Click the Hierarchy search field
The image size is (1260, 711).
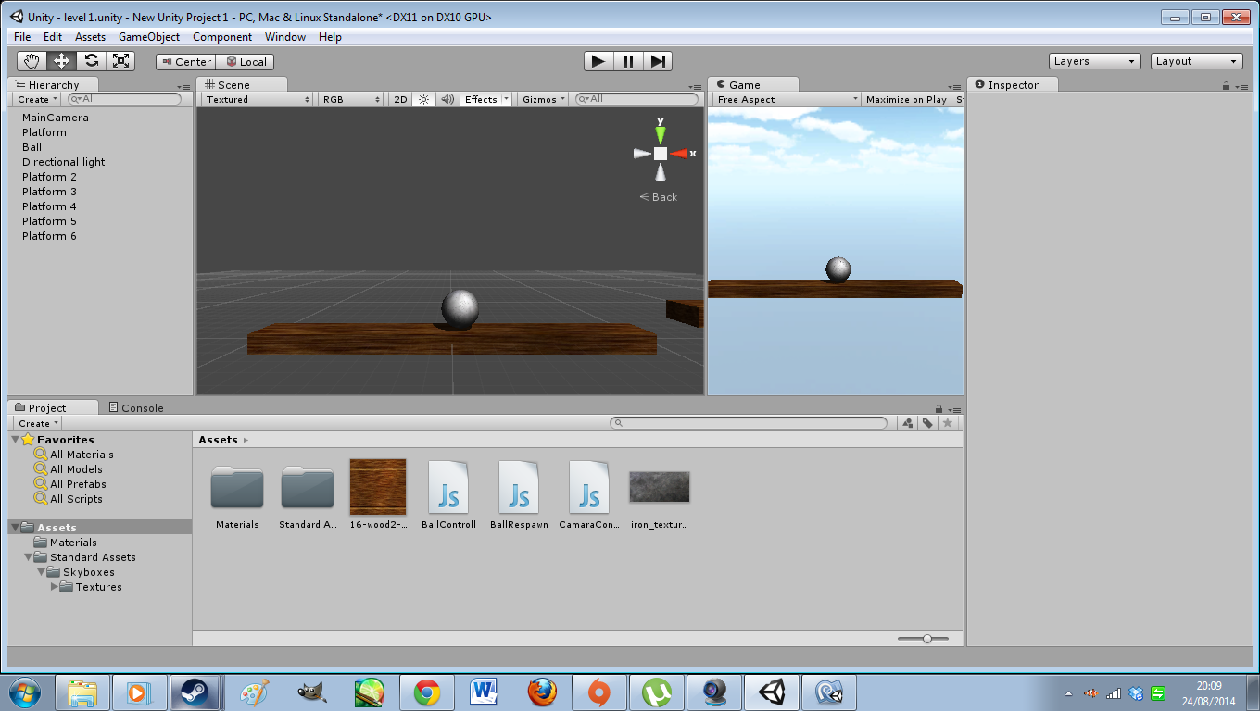tap(126, 99)
